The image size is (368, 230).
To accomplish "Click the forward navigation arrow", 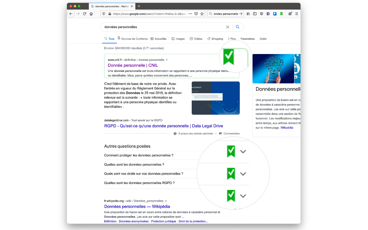I will point(78,14).
